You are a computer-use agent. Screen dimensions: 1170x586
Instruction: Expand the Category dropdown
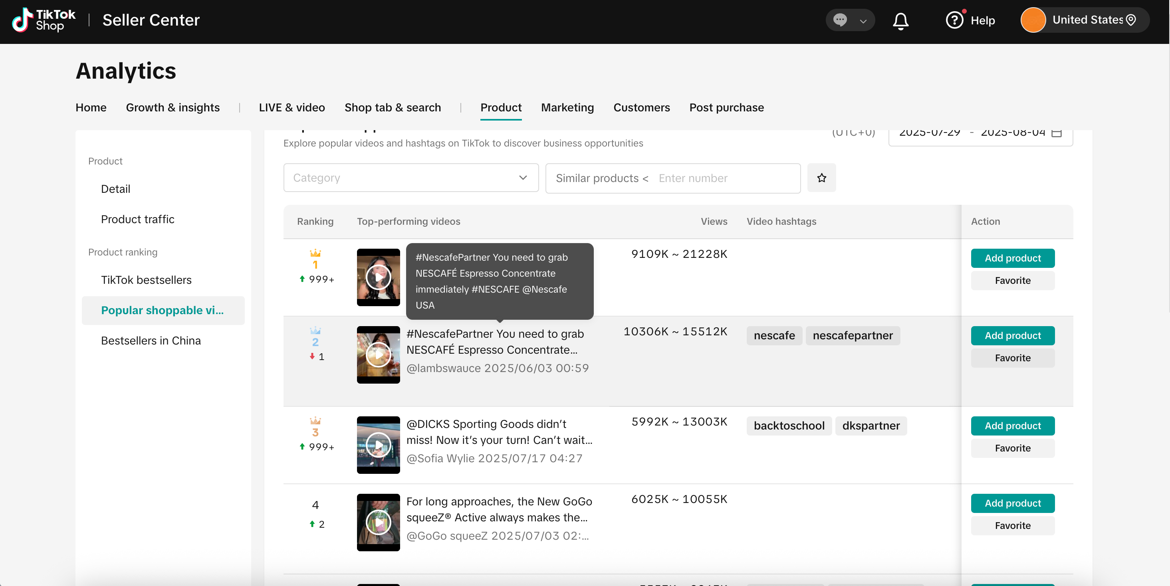(410, 178)
